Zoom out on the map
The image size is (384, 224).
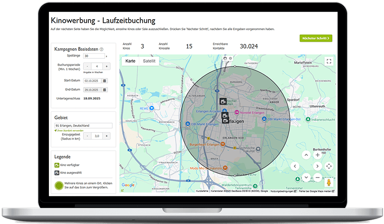pyautogui.click(x=318, y=178)
